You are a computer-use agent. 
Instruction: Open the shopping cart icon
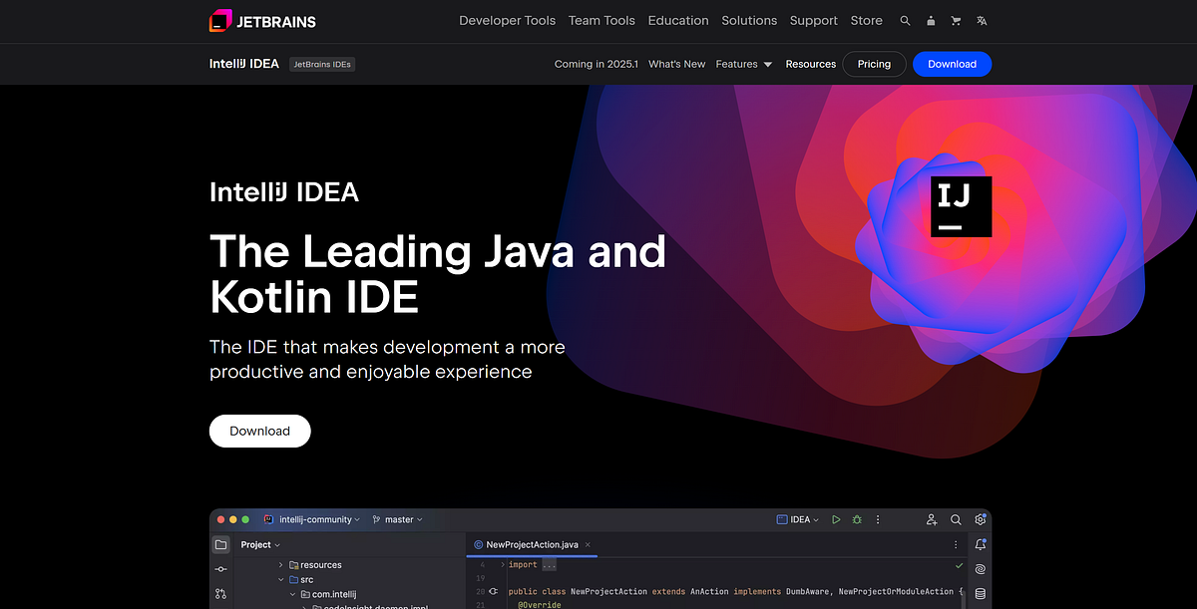click(x=956, y=20)
